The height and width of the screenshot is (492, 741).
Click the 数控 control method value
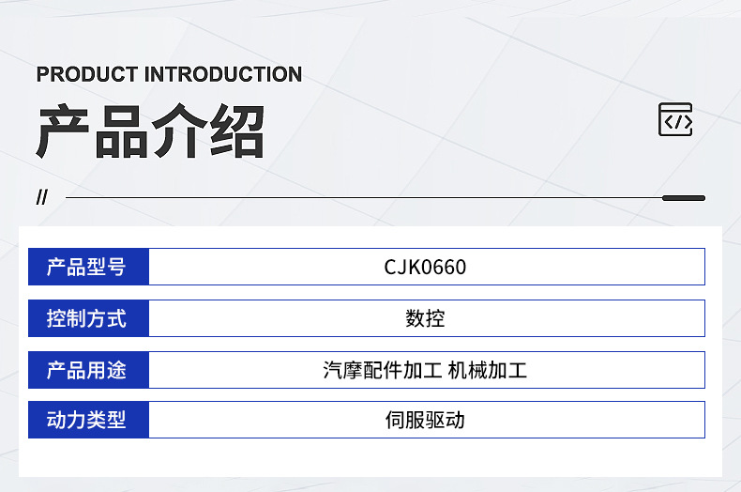pyautogui.click(x=425, y=319)
